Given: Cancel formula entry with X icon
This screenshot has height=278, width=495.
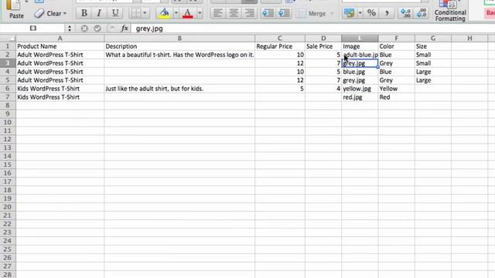Looking at the screenshot, I should pyautogui.click(x=84, y=29).
